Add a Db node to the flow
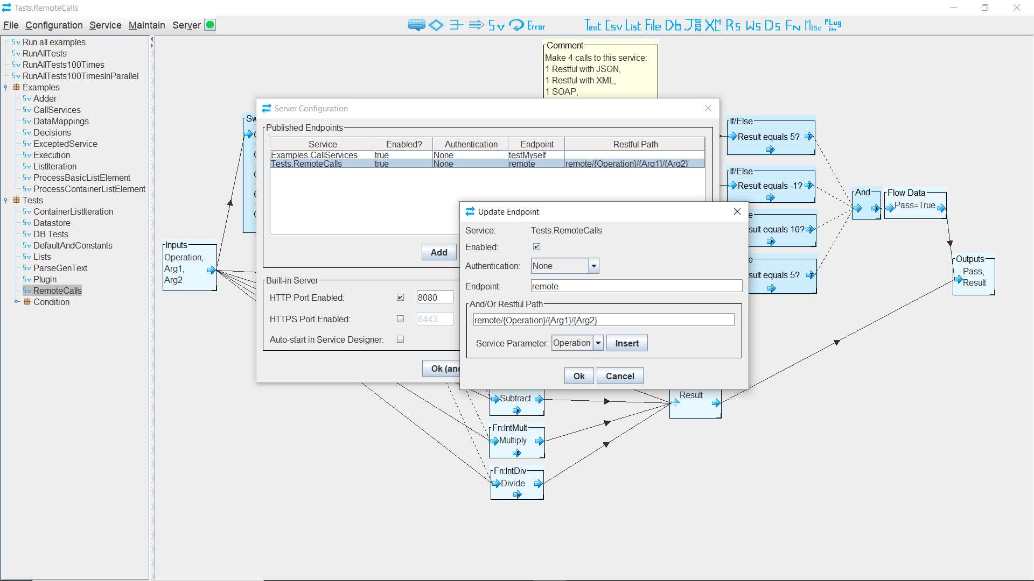Viewport: 1034px width, 581px height. click(673, 25)
